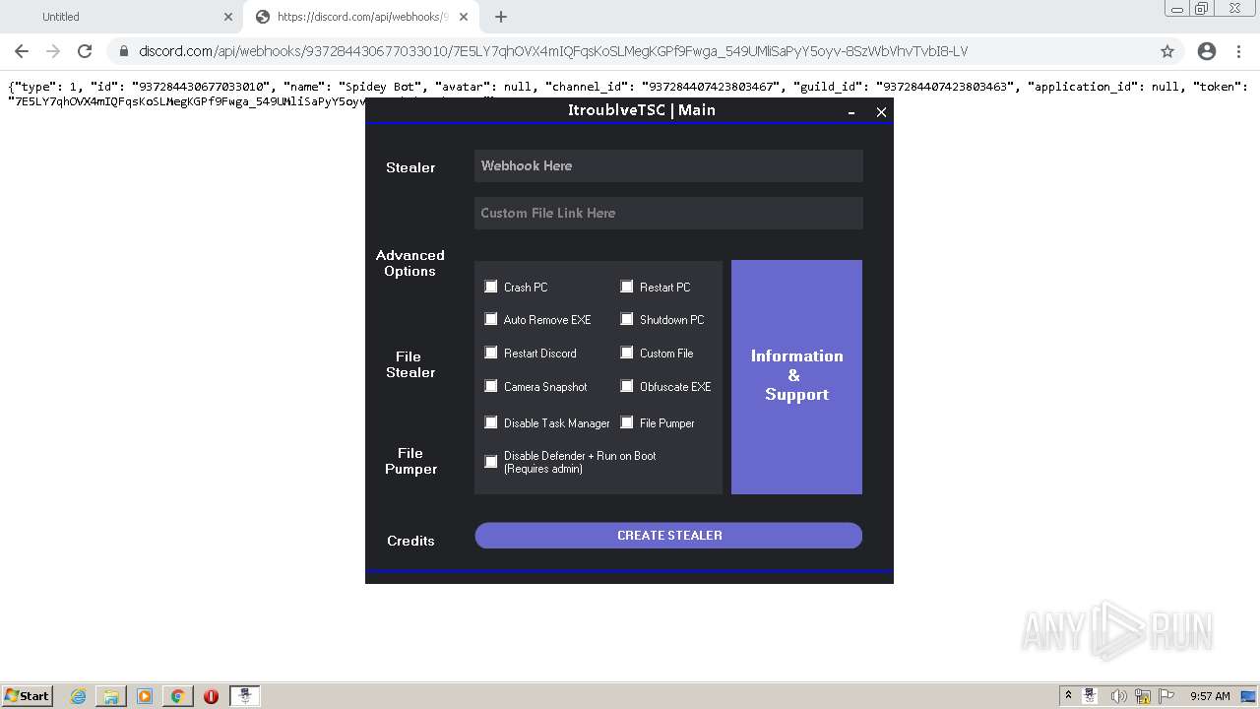Open the File Stealer section
This screenshot has width=1260, height=709.
(410, 364)
